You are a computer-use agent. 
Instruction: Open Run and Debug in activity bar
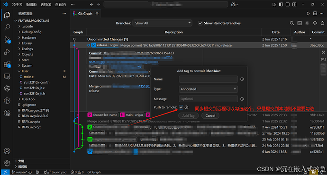click(7, 52)
